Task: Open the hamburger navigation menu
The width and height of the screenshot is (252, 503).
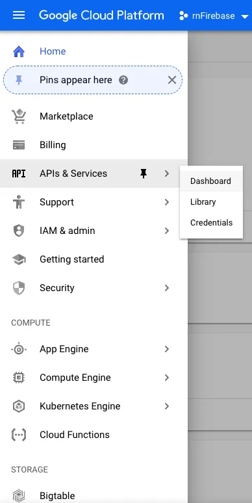Action: (x=19, y=15)
